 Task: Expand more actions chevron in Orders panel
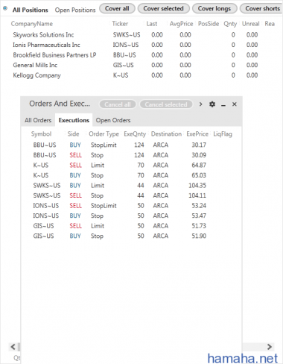pyautogui.click(x=200, y=104)
